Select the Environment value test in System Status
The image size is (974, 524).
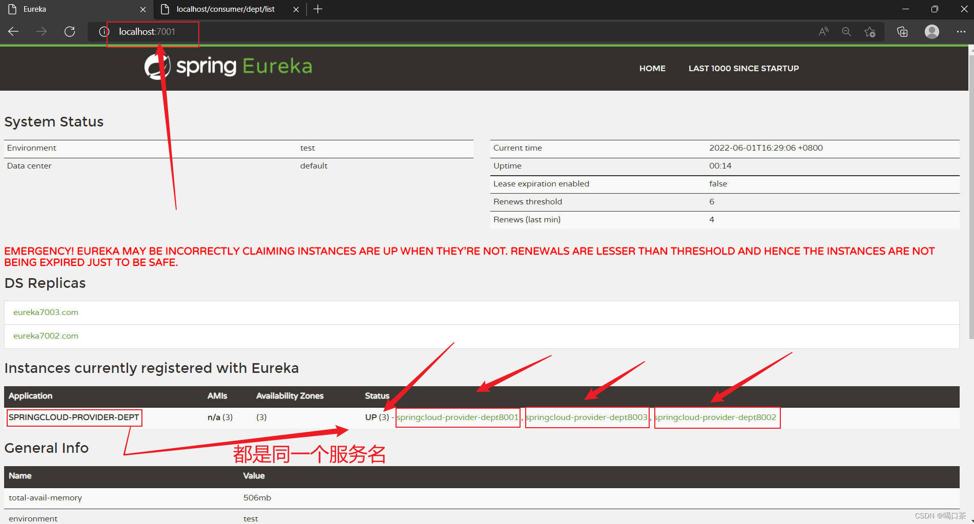click(x=307, y=148)
